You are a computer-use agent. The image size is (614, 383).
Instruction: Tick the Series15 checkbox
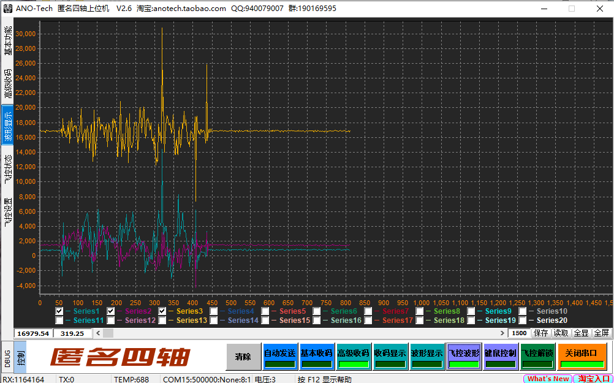265,320
